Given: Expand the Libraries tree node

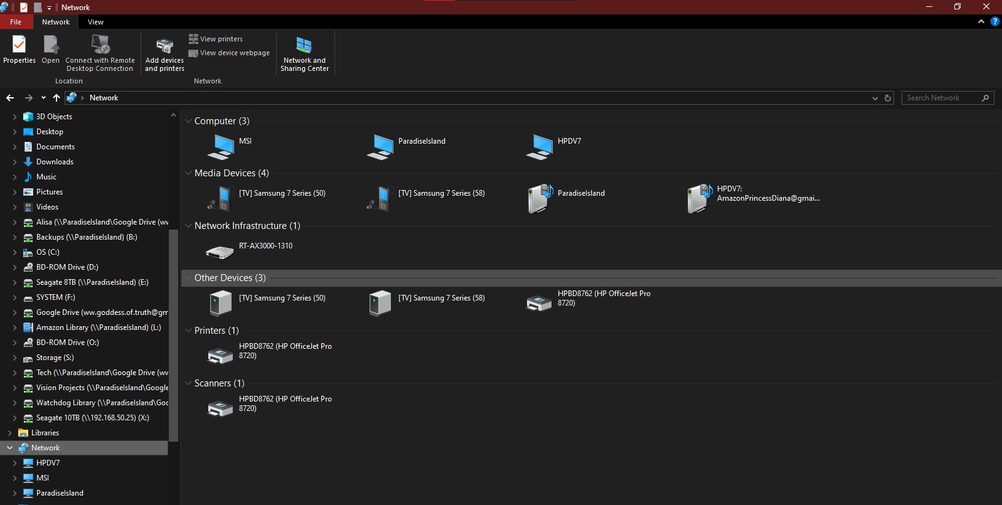Looking at the screenshot, I should (9, 433).
